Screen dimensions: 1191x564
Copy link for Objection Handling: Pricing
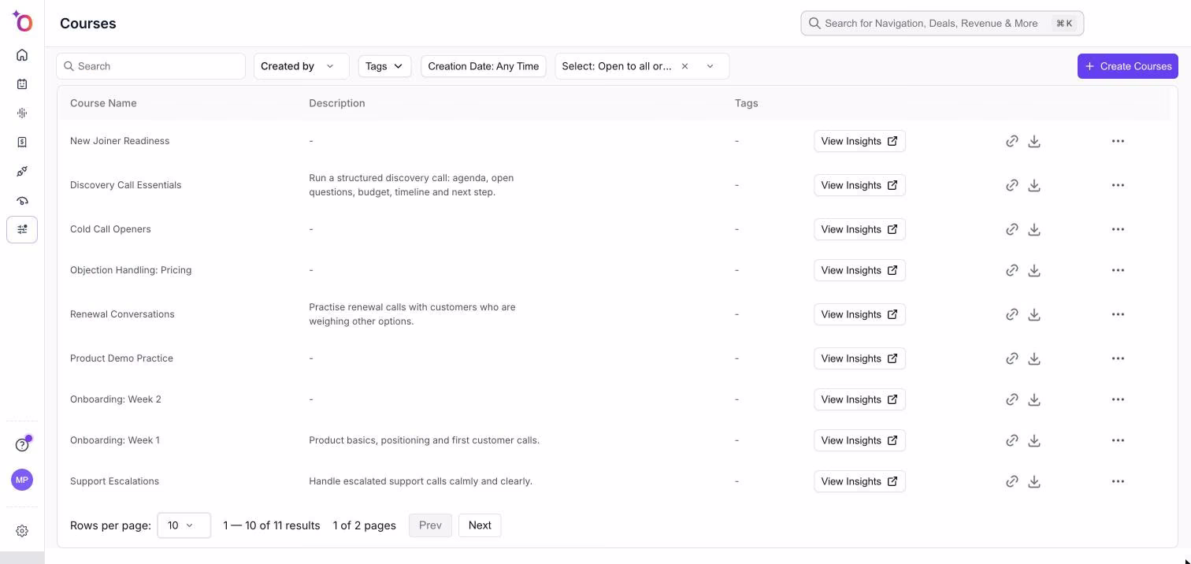pyautogui.click(x=1012, y=270)
